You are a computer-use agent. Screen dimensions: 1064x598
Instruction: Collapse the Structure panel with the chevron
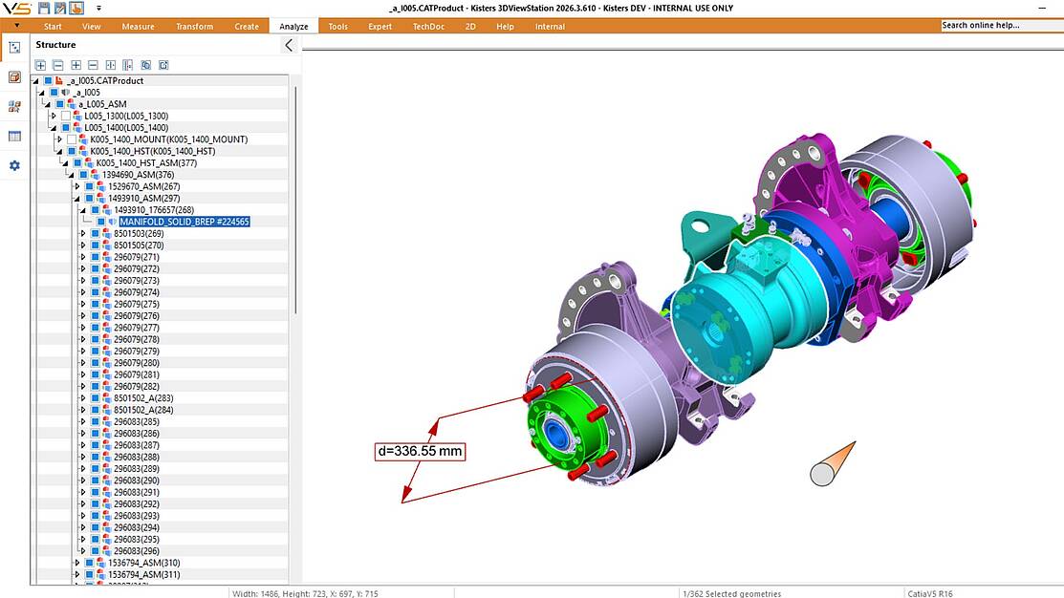(x=289, y=45)
